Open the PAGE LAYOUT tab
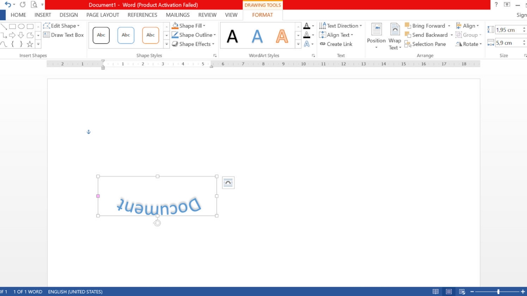Viewport: 527px width, 296px height. (103, 15)
